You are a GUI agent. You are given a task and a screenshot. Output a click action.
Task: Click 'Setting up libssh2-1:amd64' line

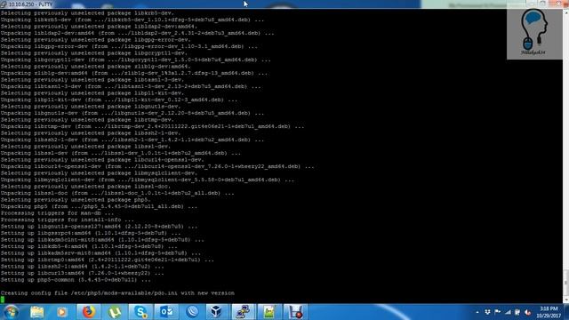click(x=83, y=267)
